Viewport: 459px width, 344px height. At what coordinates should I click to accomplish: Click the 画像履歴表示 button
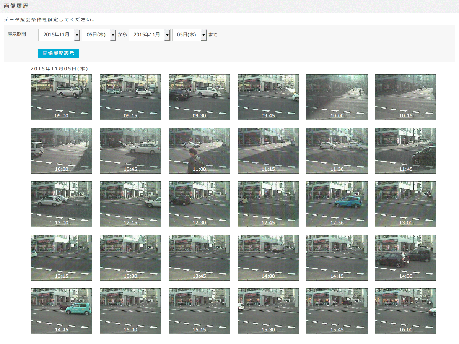click(59, 53)
